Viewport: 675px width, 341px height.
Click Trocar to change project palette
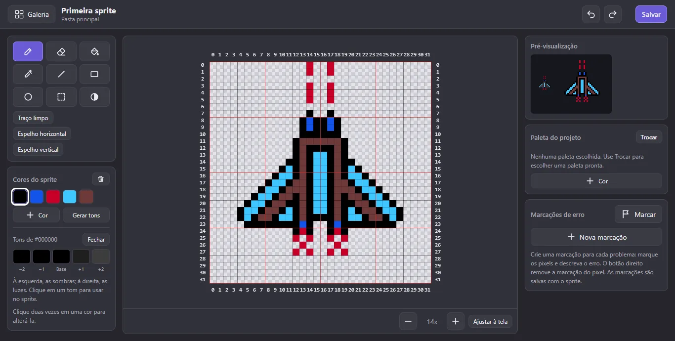point(649,137)
